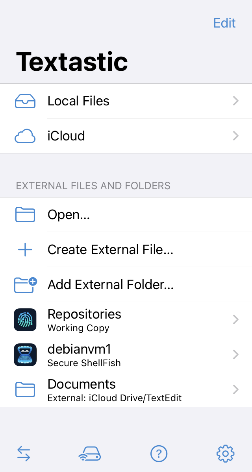The image size is (252, 472).
Task: Expand iCloud chevron arrow
Action: tap(236, 136)
